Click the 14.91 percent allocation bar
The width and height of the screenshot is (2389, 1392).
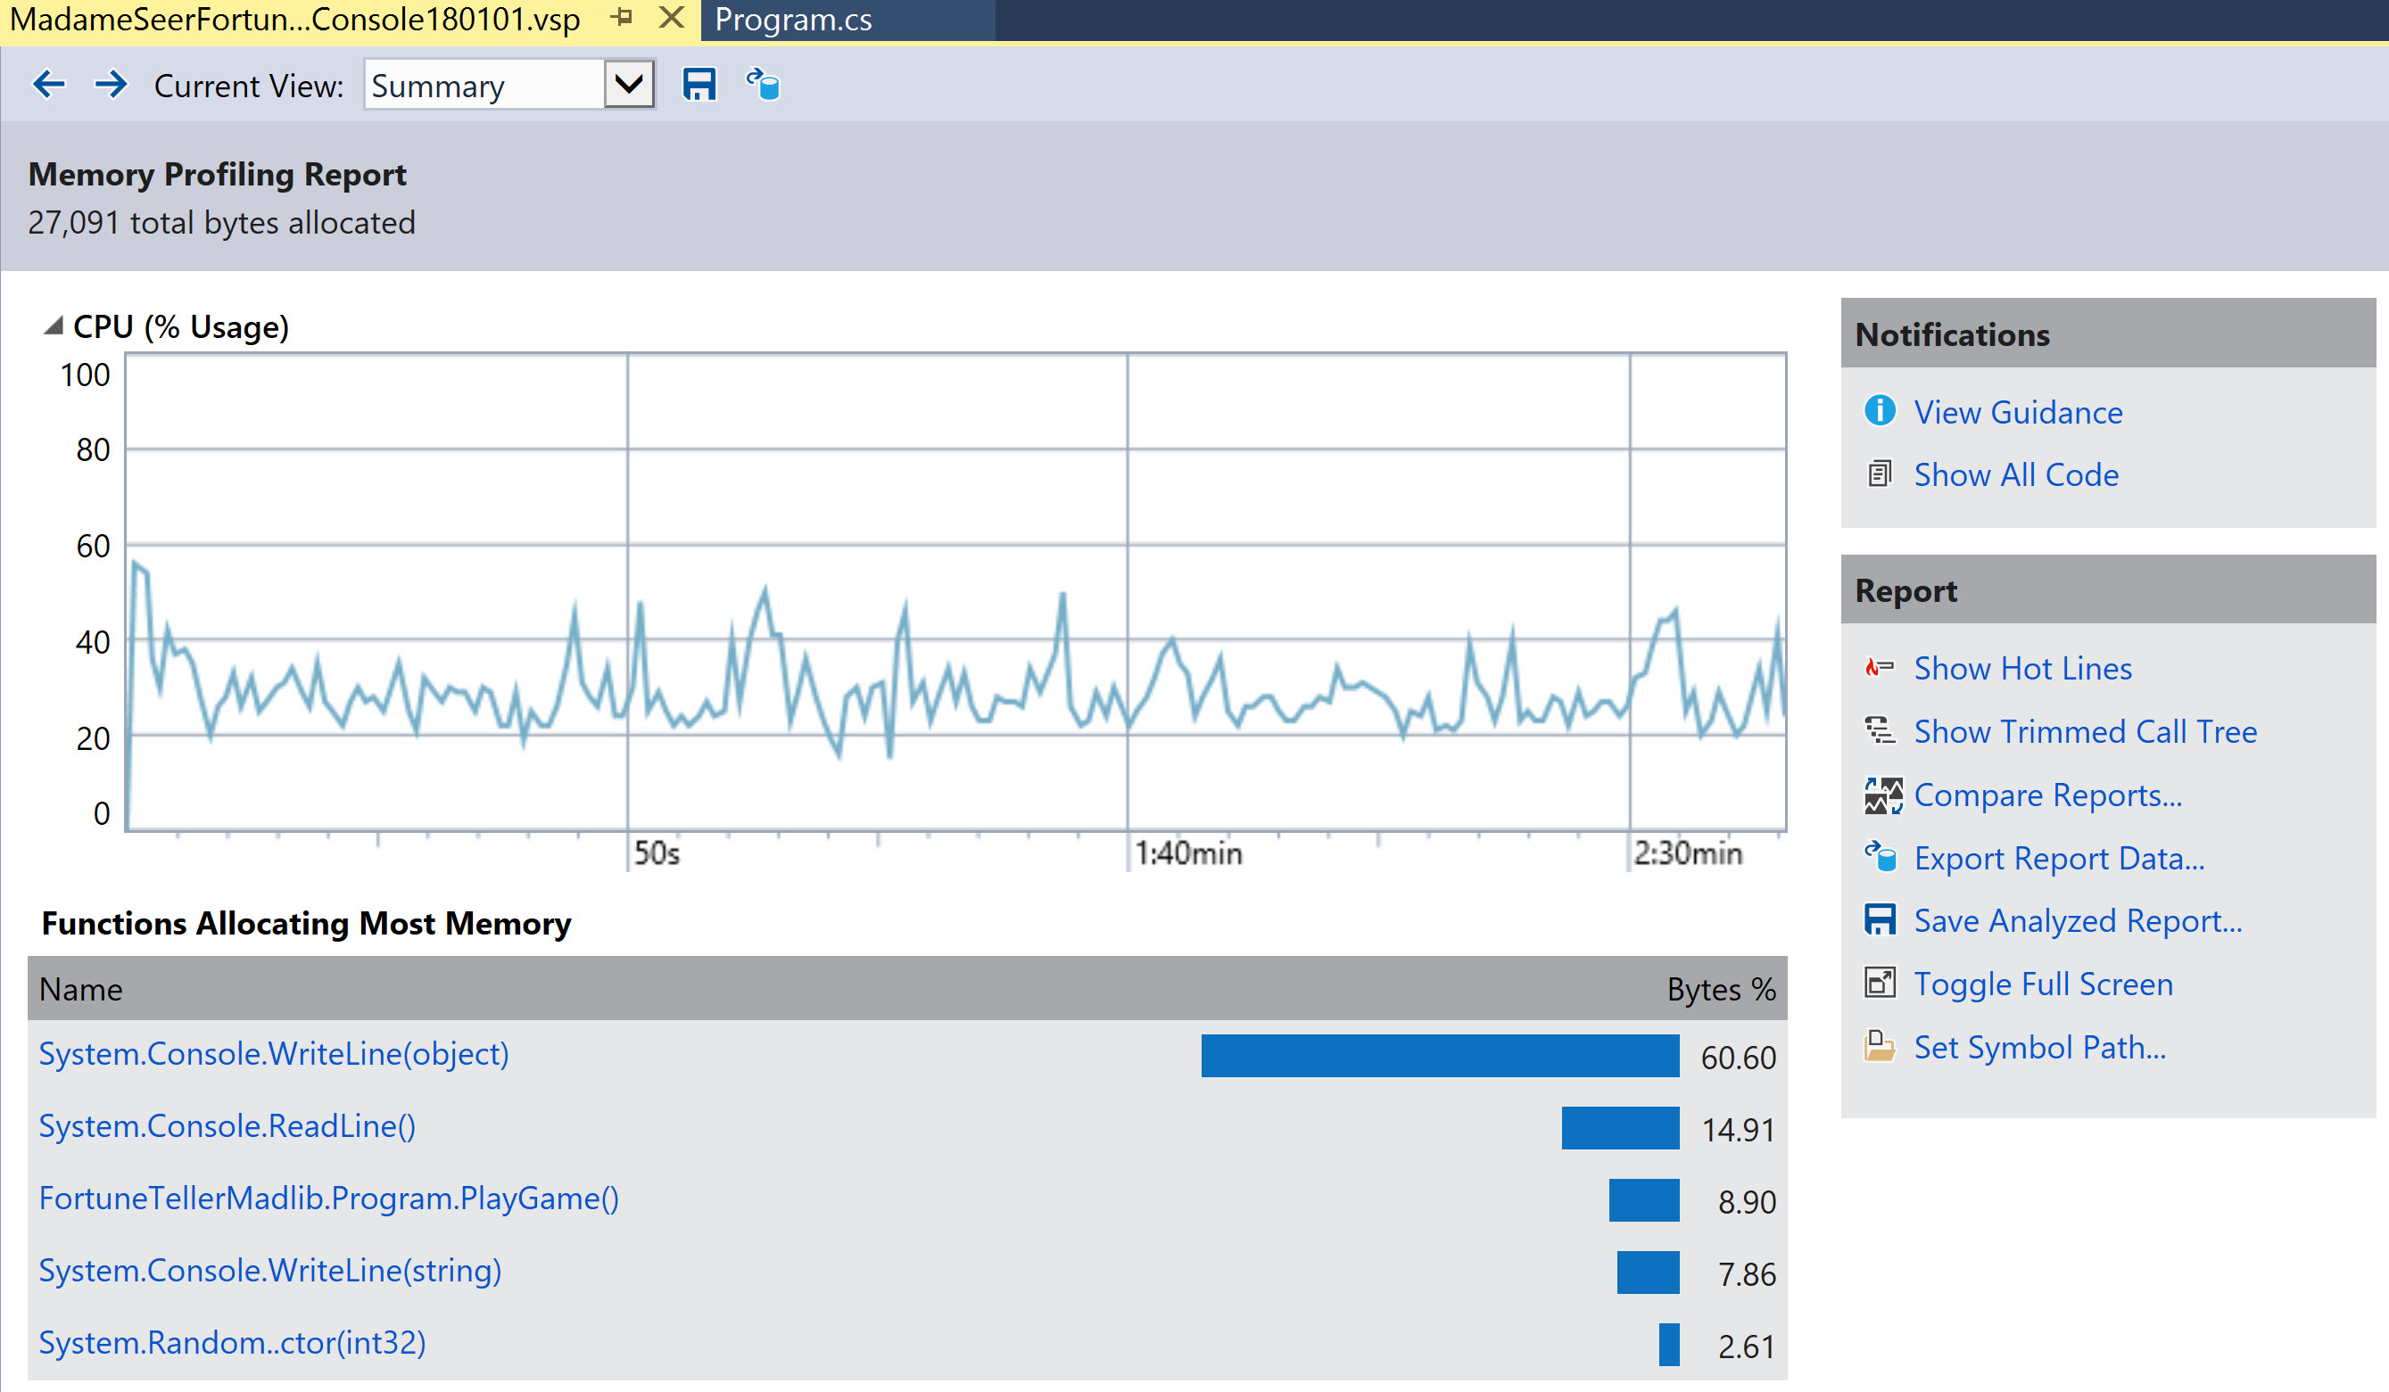(x=1621, y=1128)
